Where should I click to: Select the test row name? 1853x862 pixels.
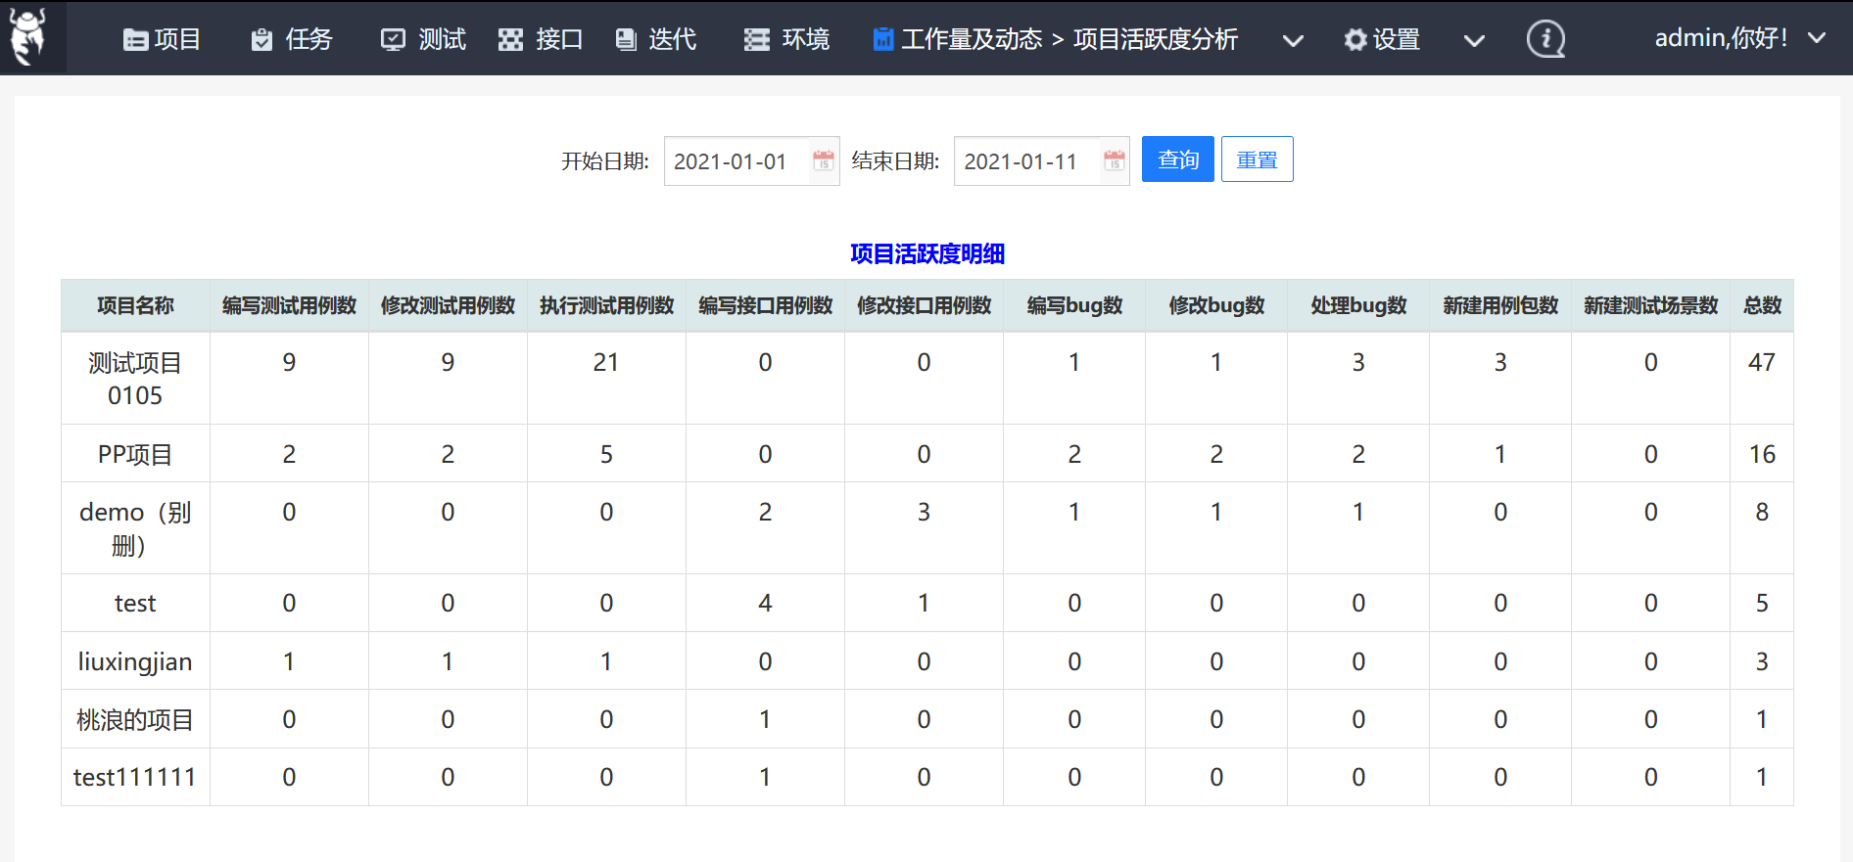pos(135,603)
